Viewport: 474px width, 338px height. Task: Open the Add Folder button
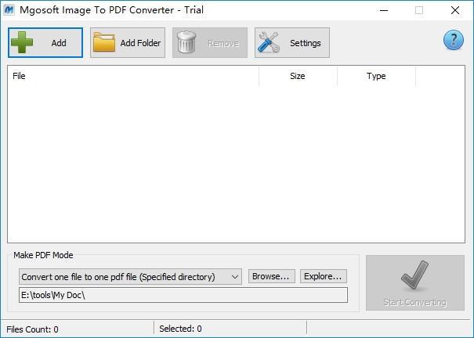pos(128,42)
